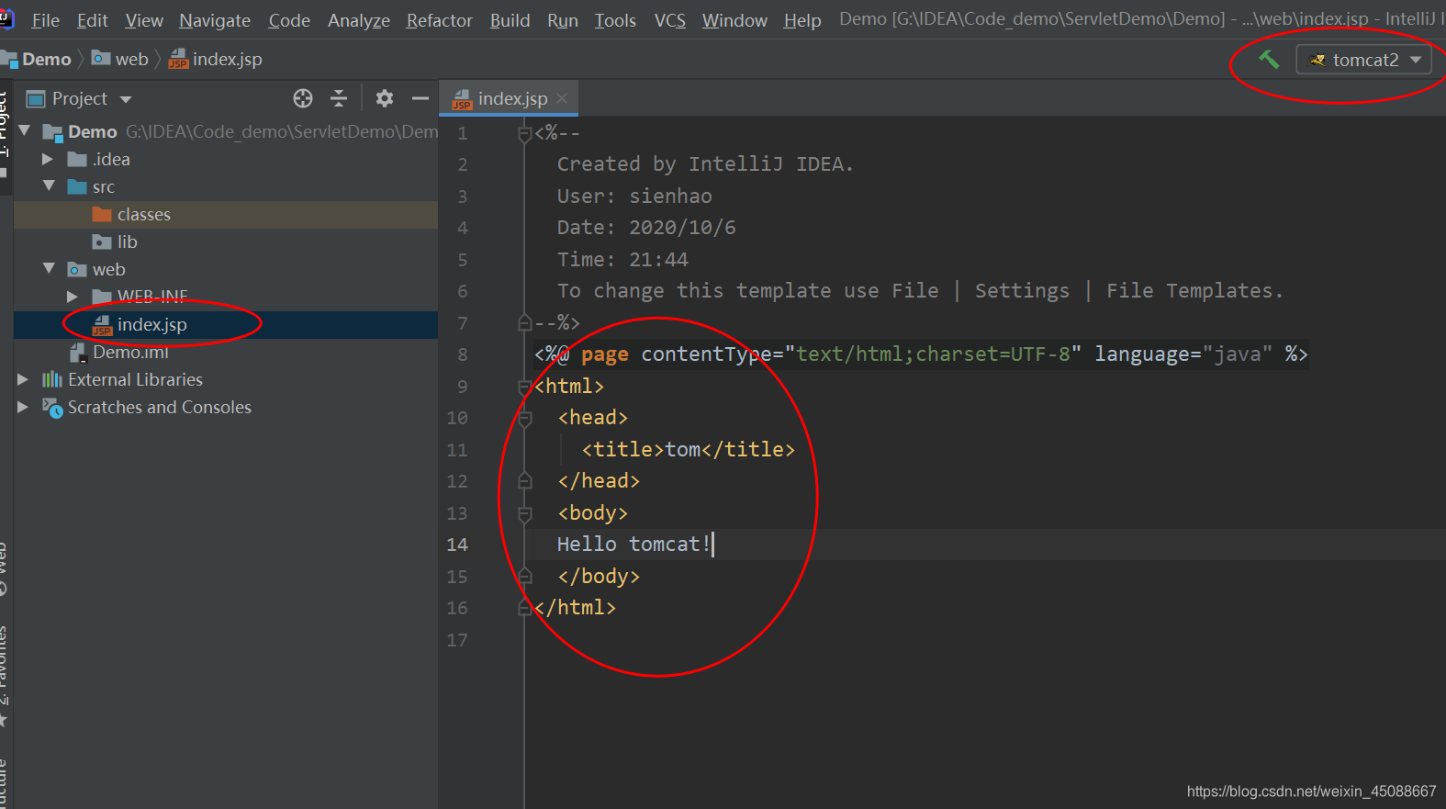This screenshot has width=1446, height=809.
Task: Click the index.jsp breadcrumb in navigation bar
Action: (x=216, y=60)
